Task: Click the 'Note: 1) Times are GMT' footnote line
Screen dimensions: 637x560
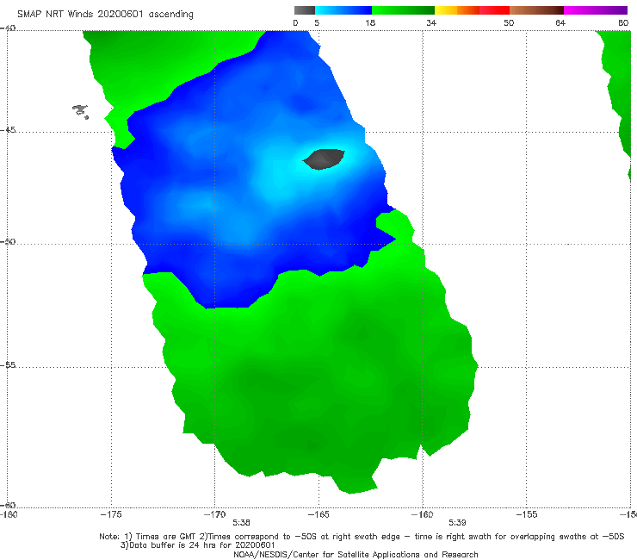Action: (x=362, y=537)
